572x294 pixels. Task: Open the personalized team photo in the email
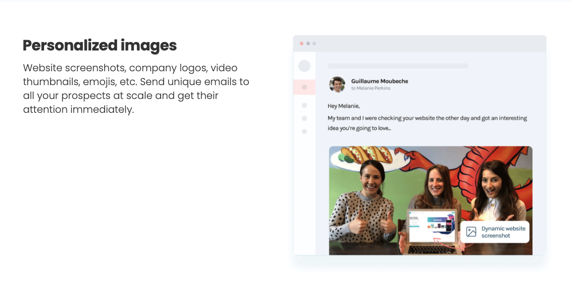pos(430,200)
